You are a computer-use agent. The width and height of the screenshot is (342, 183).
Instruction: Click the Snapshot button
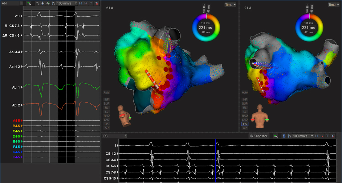coord(258,136)
